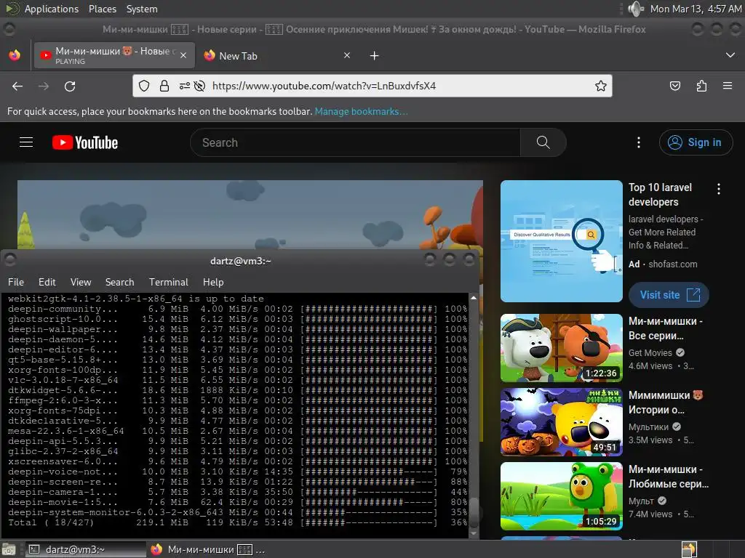The width and height of the screenshot is (745, 558).
Task: Click the URL address bar text
Action: [324, 86]
